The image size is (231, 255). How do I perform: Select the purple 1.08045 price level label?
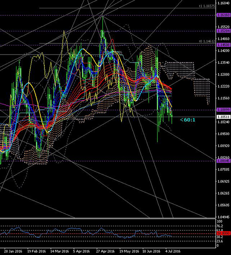224,161
